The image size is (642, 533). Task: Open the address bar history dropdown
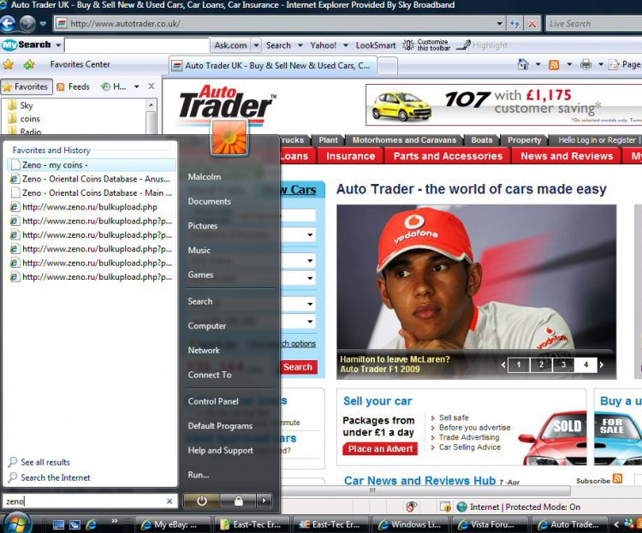[x=499, y=24]
